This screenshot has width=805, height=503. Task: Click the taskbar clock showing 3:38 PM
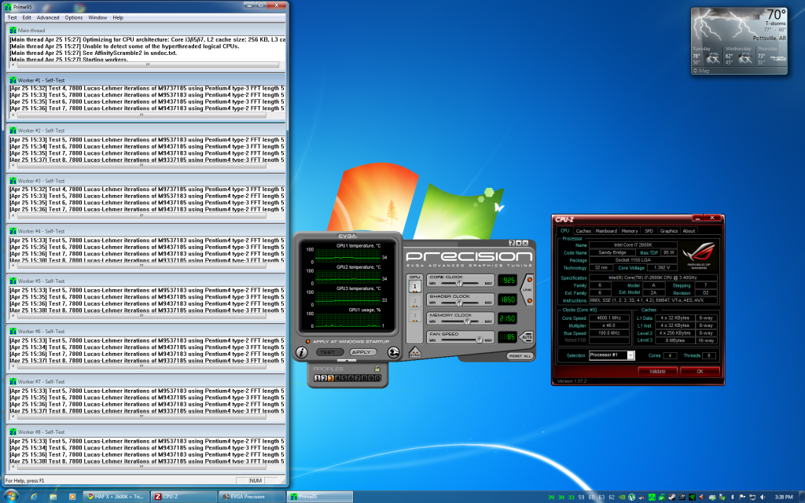coord(784,497)
